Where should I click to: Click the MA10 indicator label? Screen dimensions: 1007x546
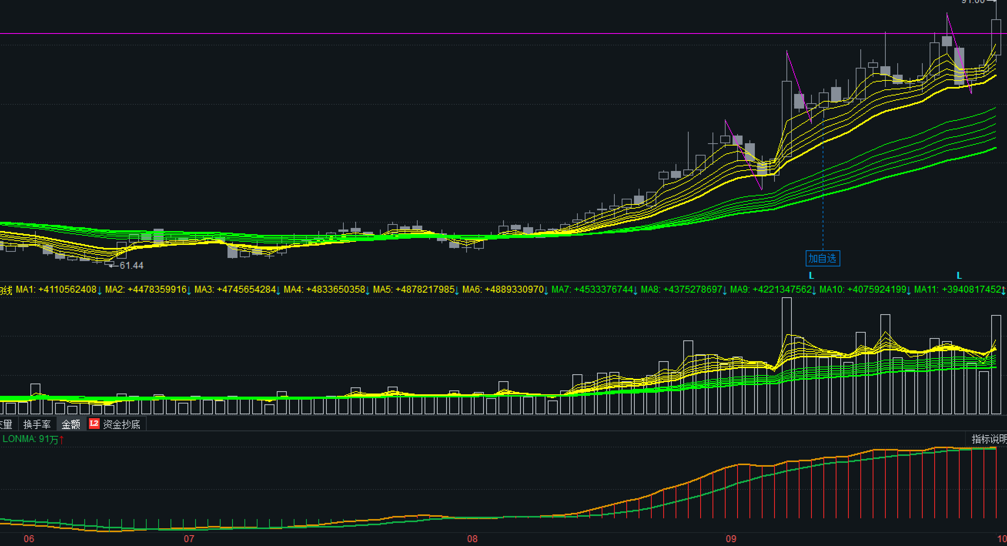click(x=862, y=290)
